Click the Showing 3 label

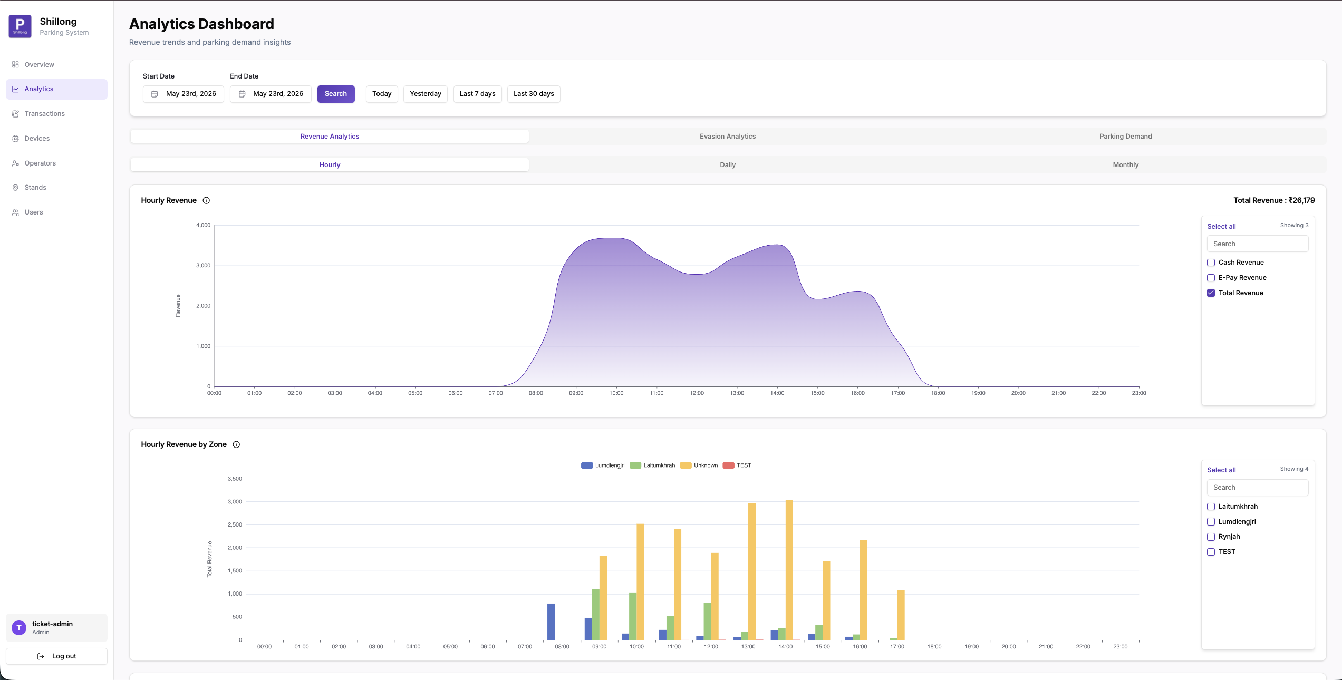click(1294, 225)
